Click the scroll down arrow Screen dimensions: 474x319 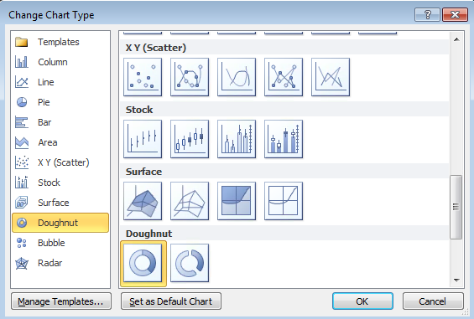tap(456, 280)
